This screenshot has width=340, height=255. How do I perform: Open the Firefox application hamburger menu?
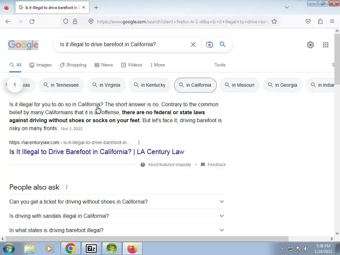pyautogui.click(x=332, y=21)
